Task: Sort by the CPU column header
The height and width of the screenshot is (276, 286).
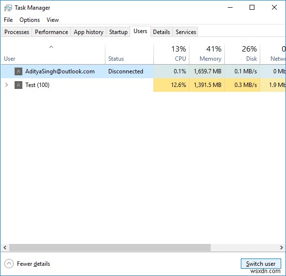Action: click(171, 54)
